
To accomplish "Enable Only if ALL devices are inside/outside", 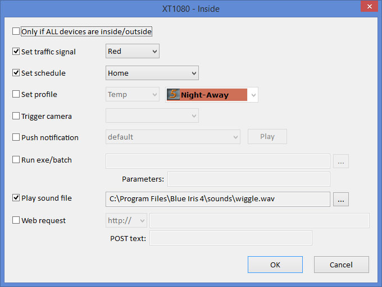I will tap(16, 31).
